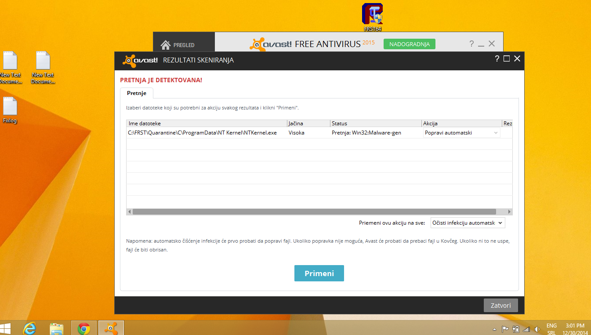Viewport: 591px width, 335px height.
Task: Close the Avast Free Antivirus main window
Action: coord(492,44)
